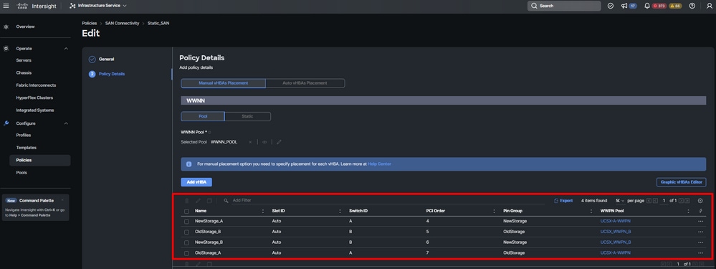Toggle select-all checkbox in table header
This screenshot has height=269, width=716.
coord(186,211)
